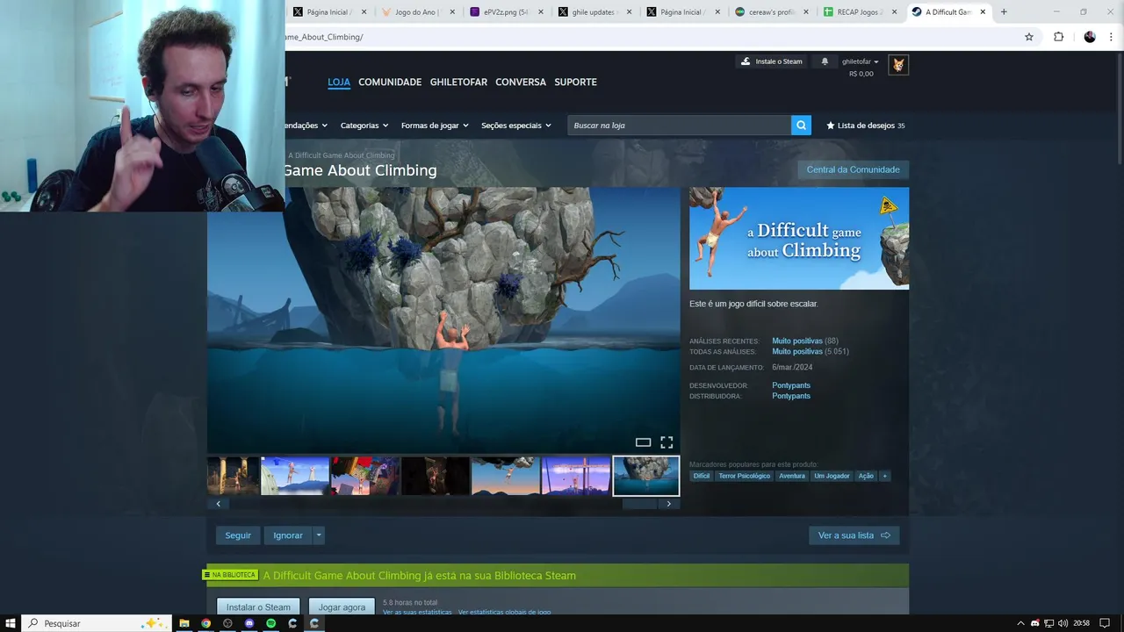
Task: Go to the LOJA menu
Action: point(339,82)
